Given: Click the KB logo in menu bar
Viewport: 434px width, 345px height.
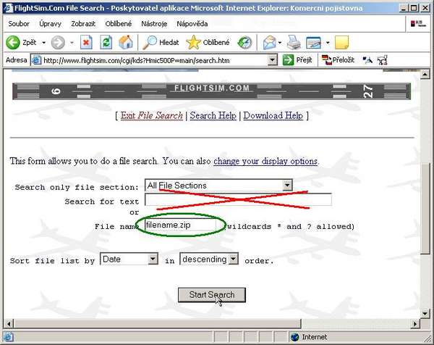Looking at the screenshot, I should pyautogui.click(x=418, y=24).
